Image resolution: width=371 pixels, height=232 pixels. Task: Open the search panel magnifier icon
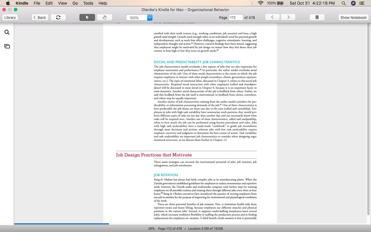pyautogui.click(x=7, y=32)
